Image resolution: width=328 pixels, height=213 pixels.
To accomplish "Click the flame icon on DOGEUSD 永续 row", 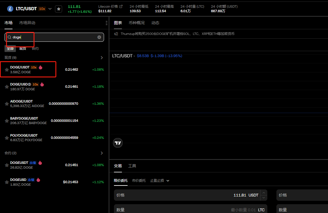I will point(38,180).
